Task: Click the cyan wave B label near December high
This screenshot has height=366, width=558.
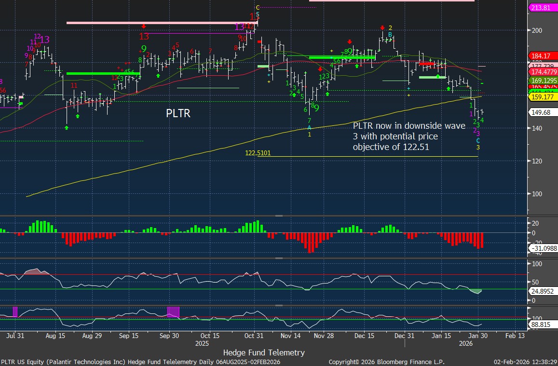Action: pos(390,34)
